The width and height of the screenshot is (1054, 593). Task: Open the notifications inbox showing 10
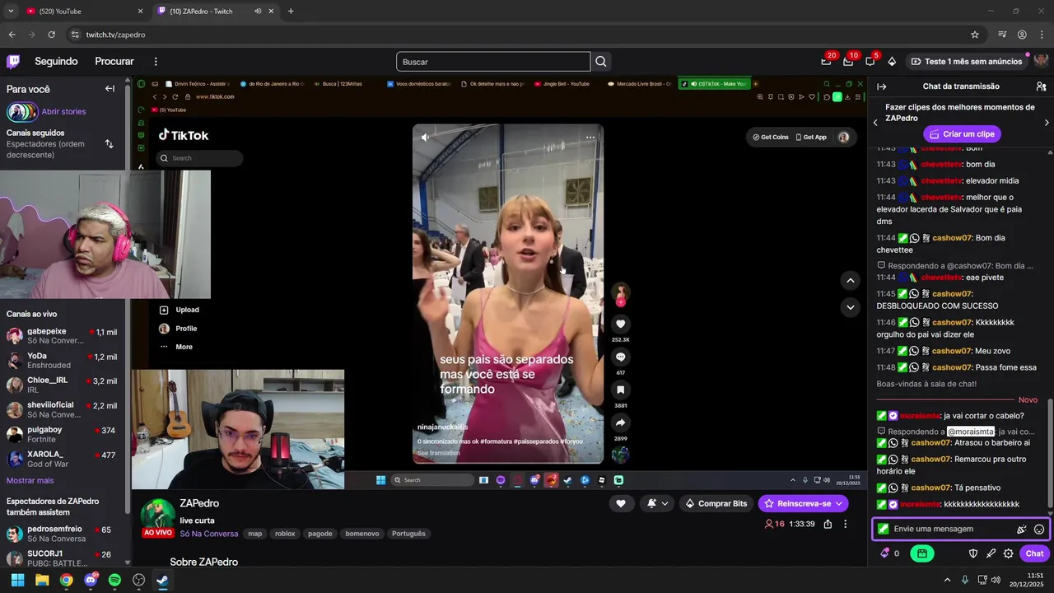(x=848, y=61)
